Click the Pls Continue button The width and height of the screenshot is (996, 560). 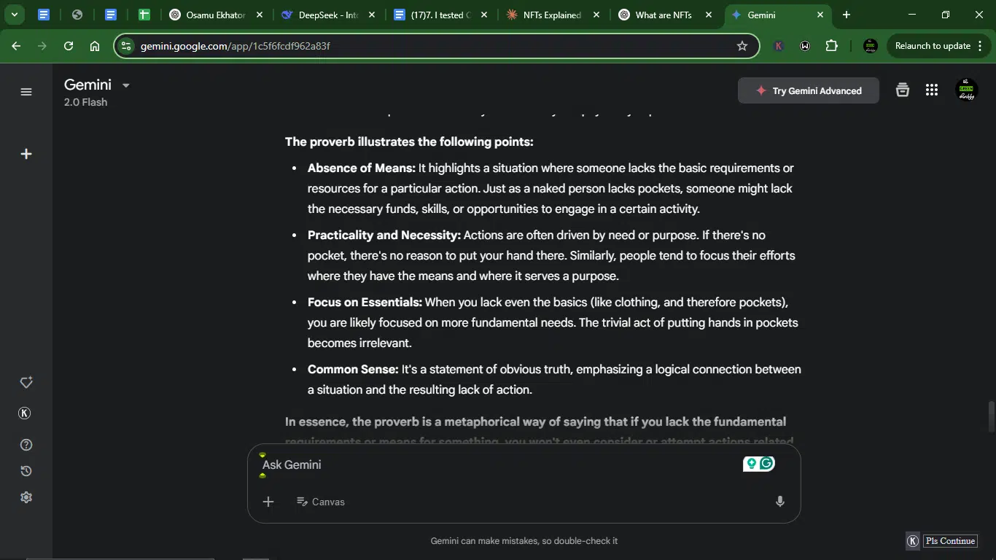point(950,541)
